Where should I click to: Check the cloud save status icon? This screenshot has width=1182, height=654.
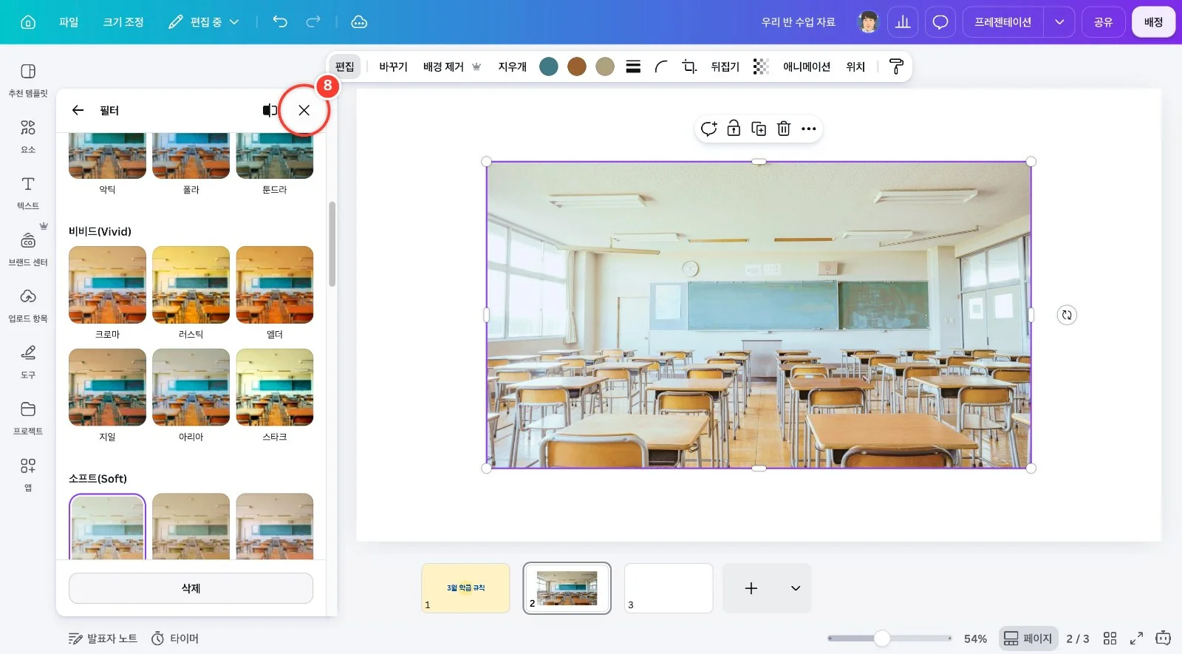(x=359, y=22)
